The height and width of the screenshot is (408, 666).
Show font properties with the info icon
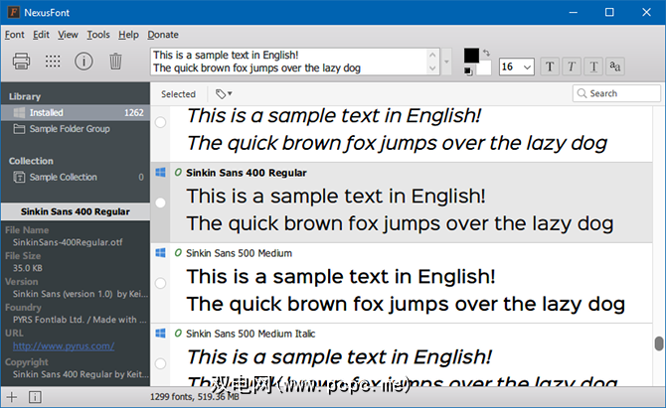tap(84, 61)
